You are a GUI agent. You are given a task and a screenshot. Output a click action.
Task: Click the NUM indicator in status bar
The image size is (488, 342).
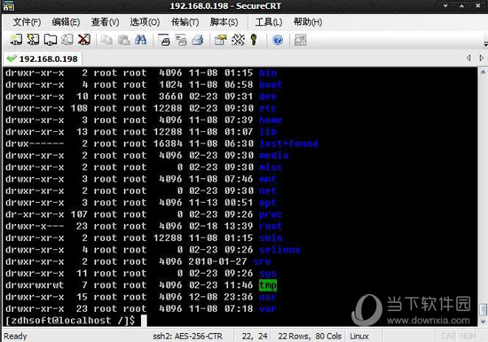[x=468, y=336]
